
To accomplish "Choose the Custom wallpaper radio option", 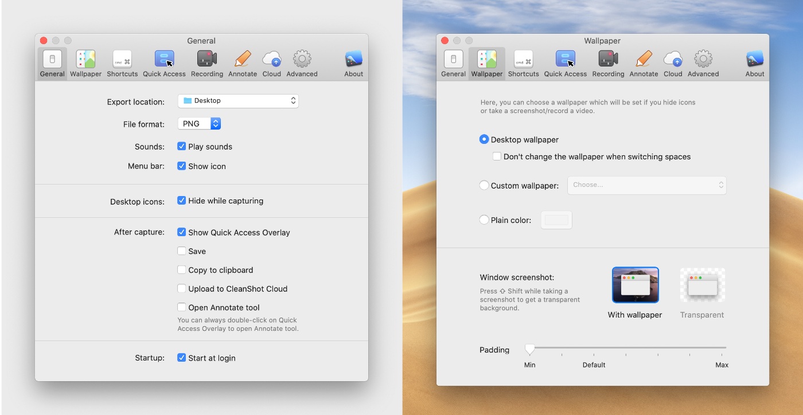I will (x=484, y=185).
